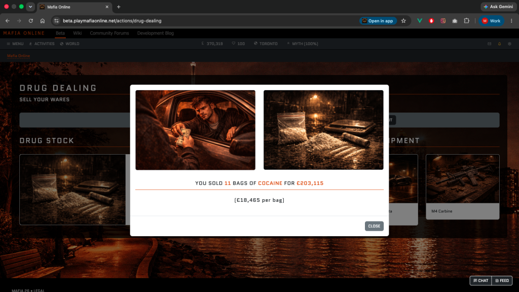Close the cocaine sale results dialog

coord(374,226)
